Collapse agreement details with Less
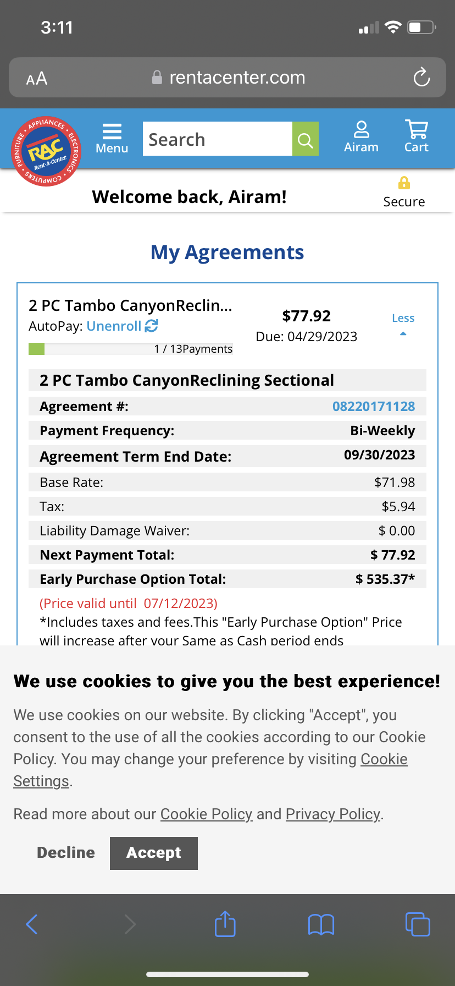 [403, 324]
